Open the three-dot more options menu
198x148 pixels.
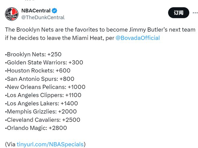coord(195,13)
